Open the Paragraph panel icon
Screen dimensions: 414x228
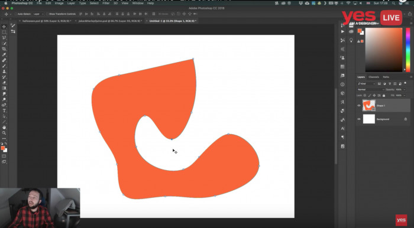(x=342, y=137)
